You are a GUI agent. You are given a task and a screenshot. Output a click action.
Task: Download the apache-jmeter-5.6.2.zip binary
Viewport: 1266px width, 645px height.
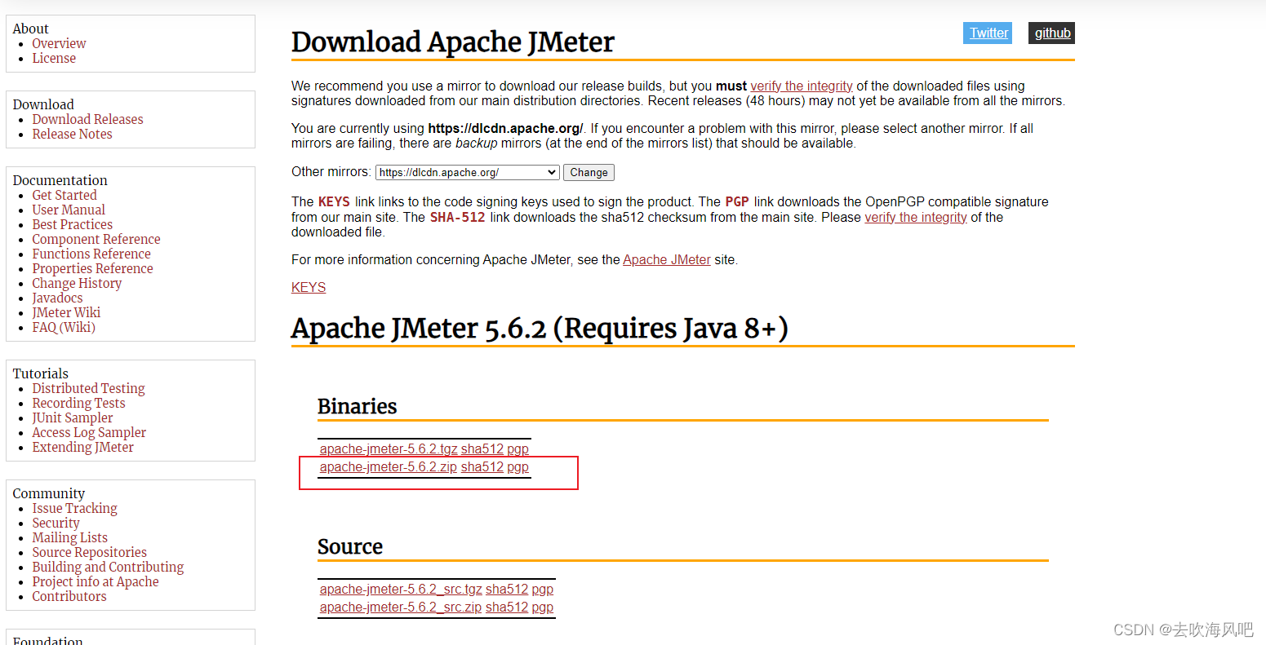(388, 466)
